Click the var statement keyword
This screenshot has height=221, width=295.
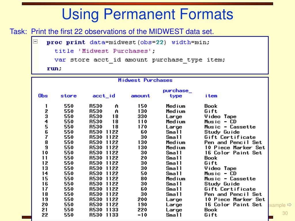click(x=60, y=60)
